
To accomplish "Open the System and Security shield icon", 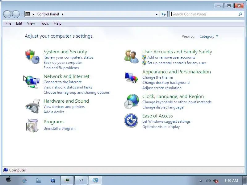I will (32, 57).
